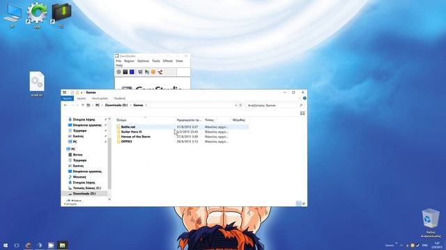
Task: Open the Apps gear desktop shortcut
Action: 37,15
